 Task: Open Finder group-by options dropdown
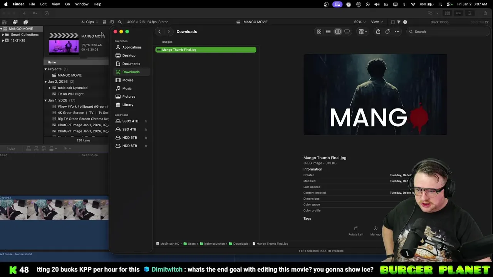[362, 32]
